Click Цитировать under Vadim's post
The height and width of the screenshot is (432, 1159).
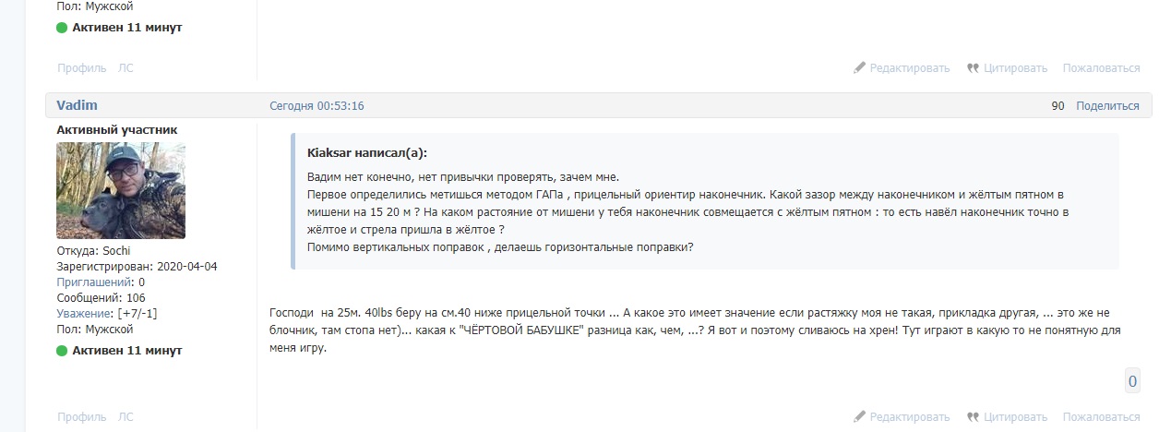[x=1015, y=417]
